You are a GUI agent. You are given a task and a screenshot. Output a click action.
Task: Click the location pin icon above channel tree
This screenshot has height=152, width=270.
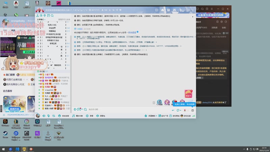[45, 16]
